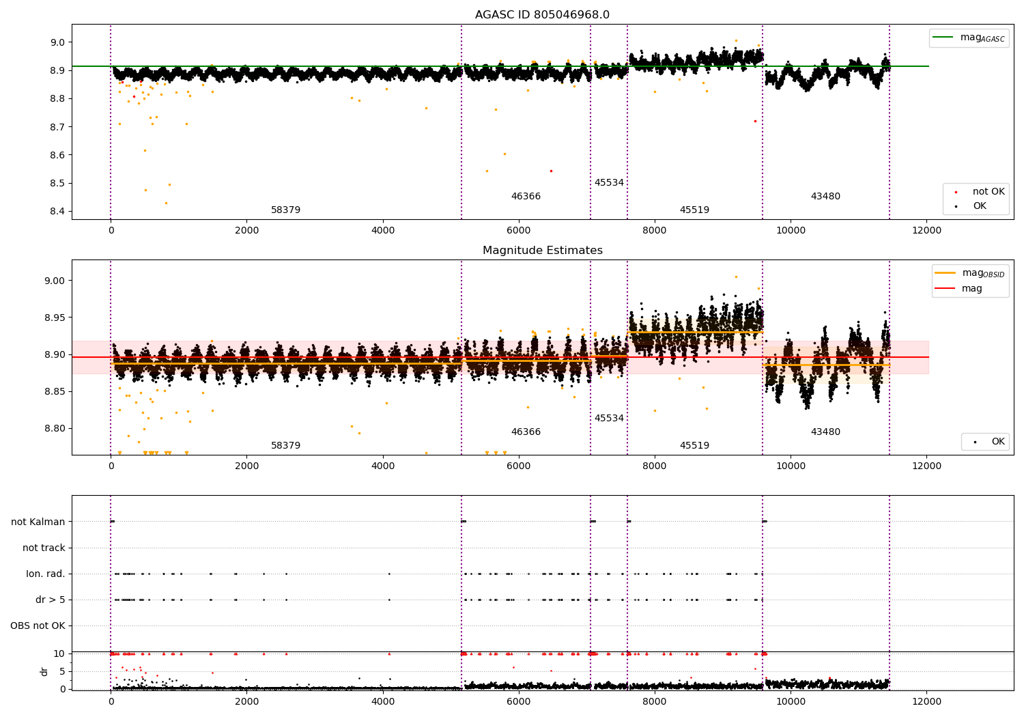Click the 'Ion. rad.' axis label
The width and height of the screenshot is (1024, 717).
click(x=46, y=574)
